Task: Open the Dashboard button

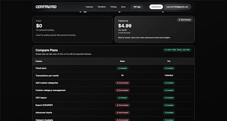Action: pyautogui.click(x=156, y=7)
